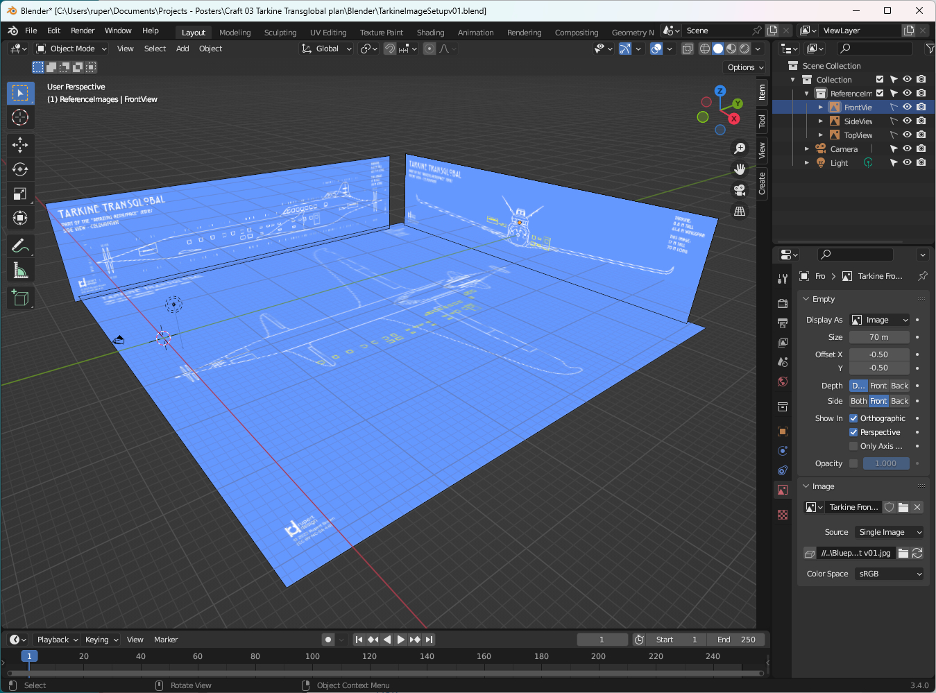This screenshot has height=693, width=936.
Task: Select the Select Box tool
Action: 20,93
